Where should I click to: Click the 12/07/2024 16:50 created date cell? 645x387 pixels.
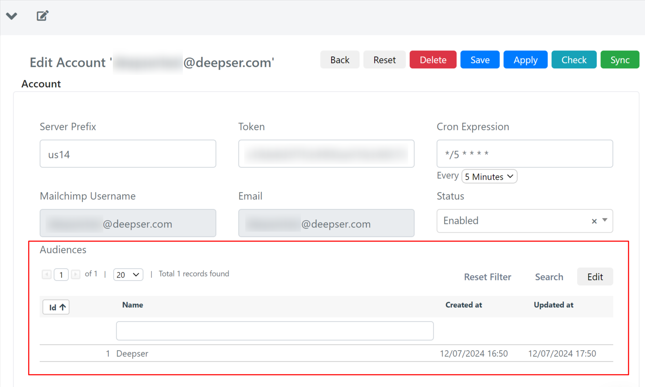point(474,353)
